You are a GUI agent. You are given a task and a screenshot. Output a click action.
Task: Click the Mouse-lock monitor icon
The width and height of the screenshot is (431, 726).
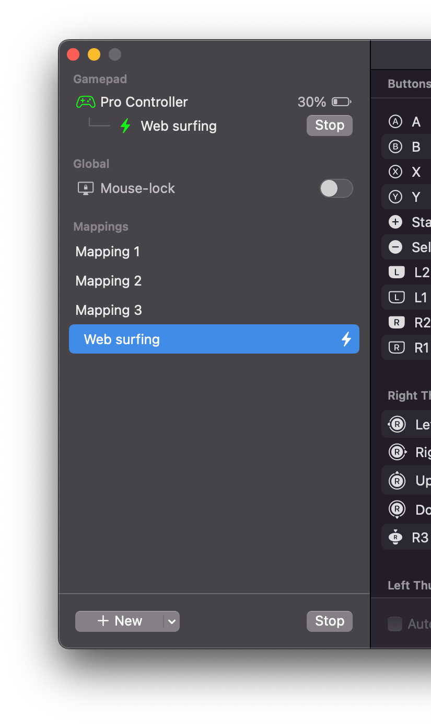coord(86,188)
